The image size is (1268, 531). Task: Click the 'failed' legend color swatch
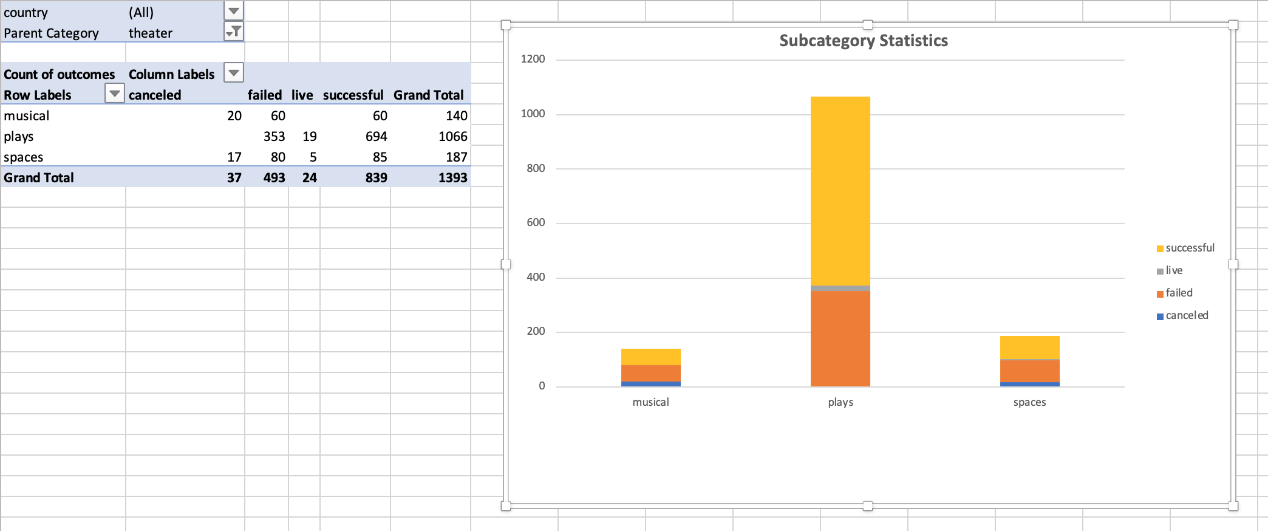(x=1160, y=293)
